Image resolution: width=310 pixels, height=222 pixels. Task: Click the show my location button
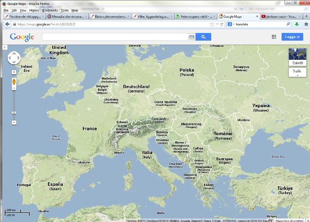point(14,72)
